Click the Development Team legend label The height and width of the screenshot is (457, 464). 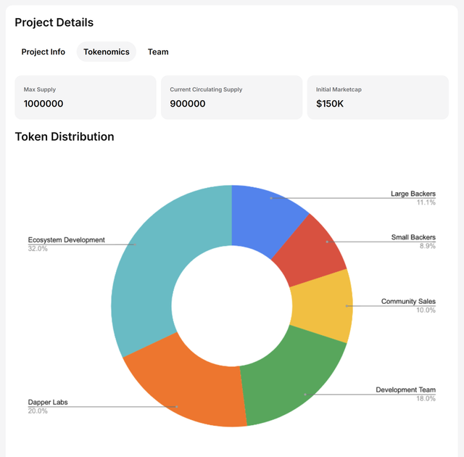pyautogui.click(x=405, y=390)
